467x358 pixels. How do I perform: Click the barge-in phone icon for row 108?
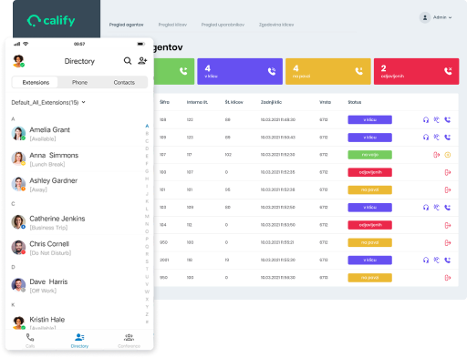point(448,119)
